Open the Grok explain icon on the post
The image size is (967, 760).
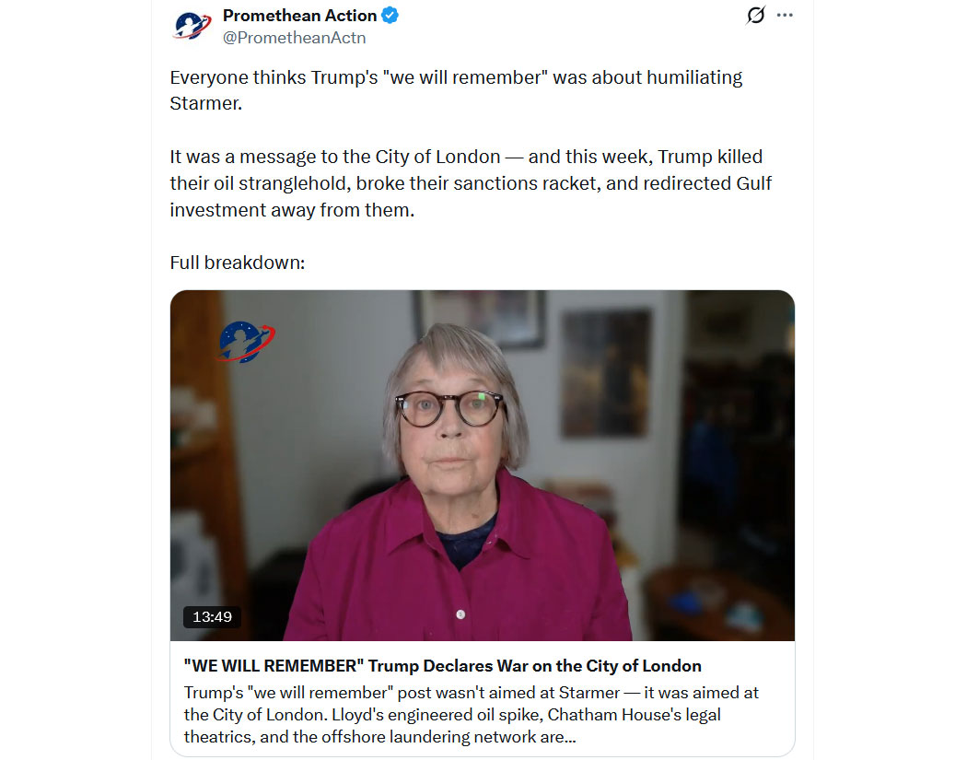click(755, 15)
